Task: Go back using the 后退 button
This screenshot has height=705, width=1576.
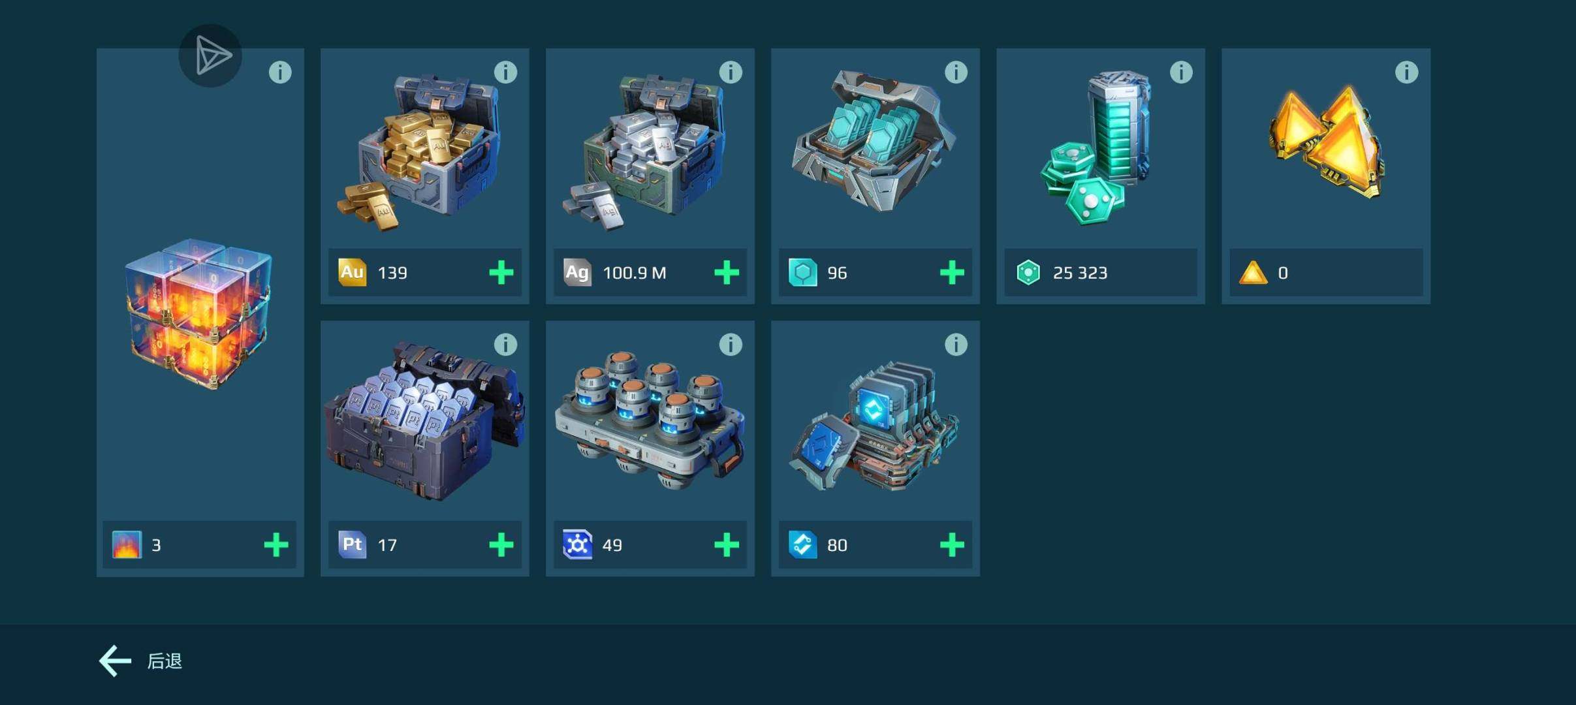Action: (140, 661)
